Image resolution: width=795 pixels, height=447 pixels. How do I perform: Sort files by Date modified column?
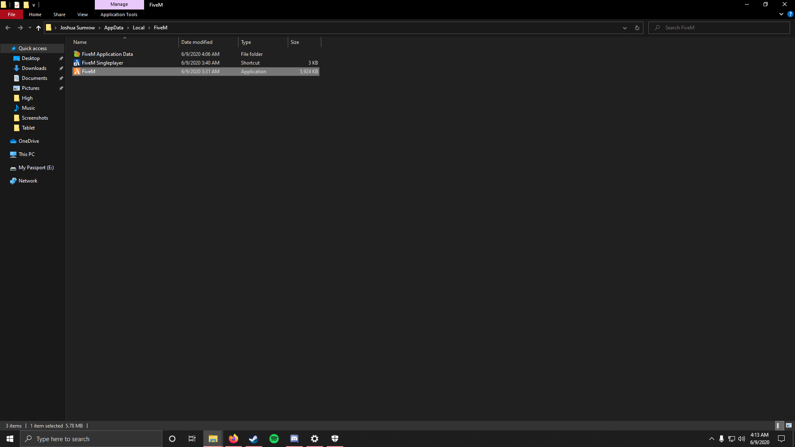click(197, 42)
